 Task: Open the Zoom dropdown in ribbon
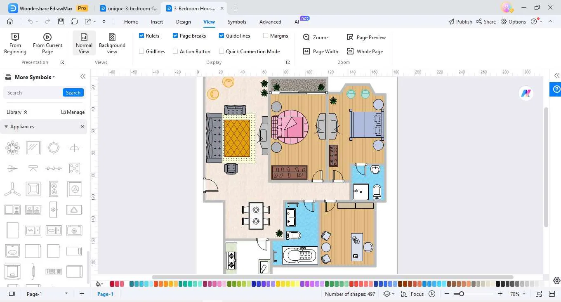pyautogui.click(x=316, y=37)
